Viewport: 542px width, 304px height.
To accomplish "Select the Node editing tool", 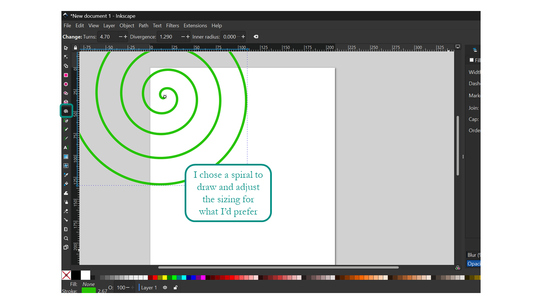I will click(x=66, y=57).
